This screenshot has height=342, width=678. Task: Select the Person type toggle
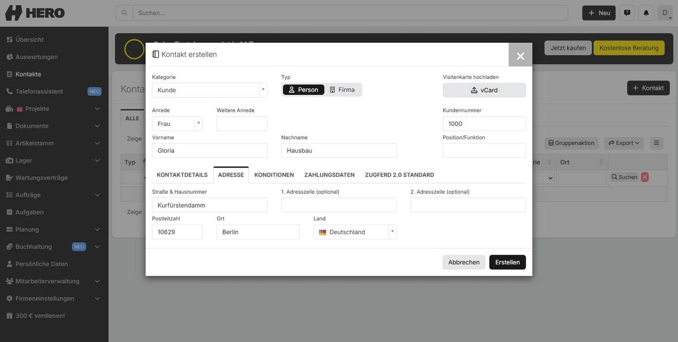303,90
